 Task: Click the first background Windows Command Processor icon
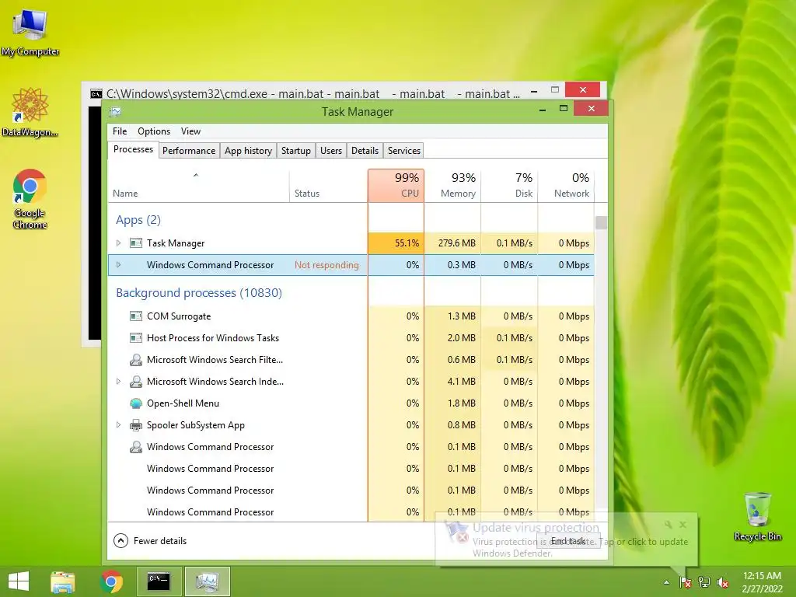coord(135,447)
